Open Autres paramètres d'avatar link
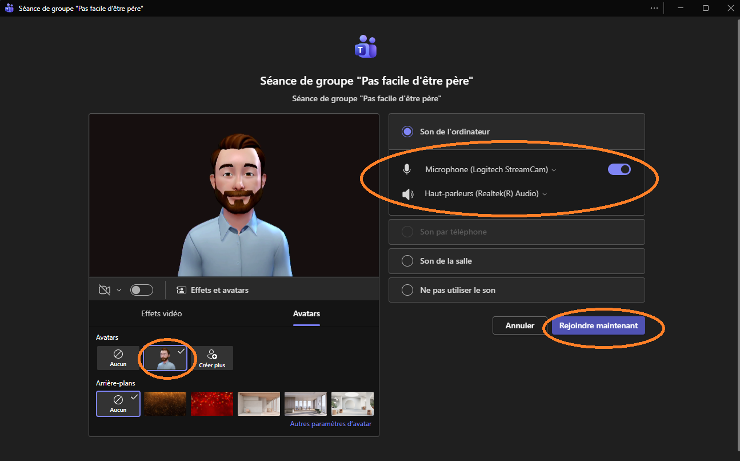This screenshot has height=461, width=740. (330, 424)
